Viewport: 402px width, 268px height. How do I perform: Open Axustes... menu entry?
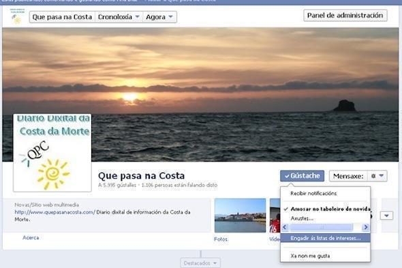click(x=302, y=218)
